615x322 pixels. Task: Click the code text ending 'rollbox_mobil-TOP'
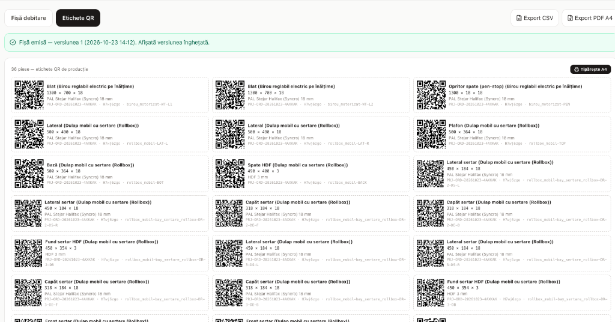(507, 144)
